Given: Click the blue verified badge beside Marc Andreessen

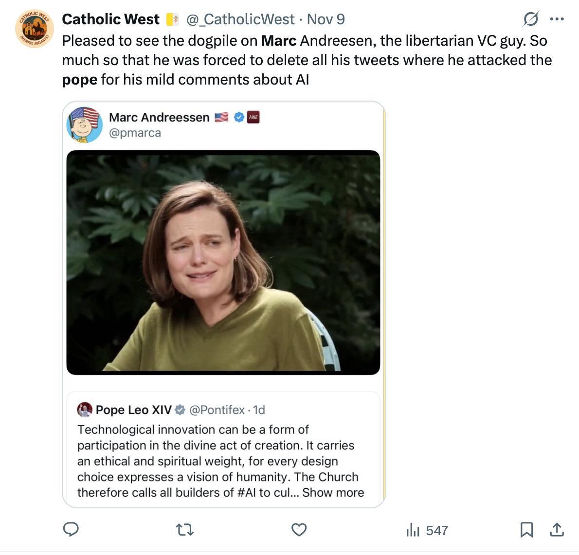Looking at the screenshot, I should pyautogui.click(x=239, y=117).
